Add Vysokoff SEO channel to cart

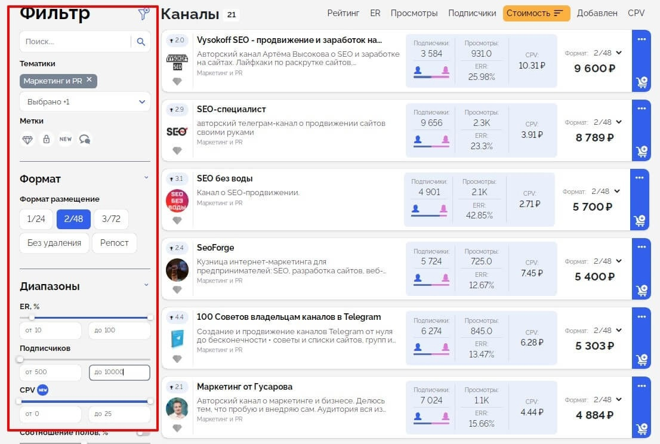point(642,82)
